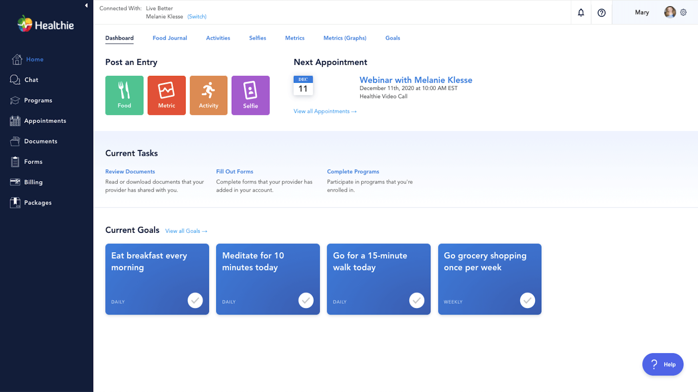Collapse the sidebar with the arrow
The image size is (698, 392).
(x=86, y=6)
